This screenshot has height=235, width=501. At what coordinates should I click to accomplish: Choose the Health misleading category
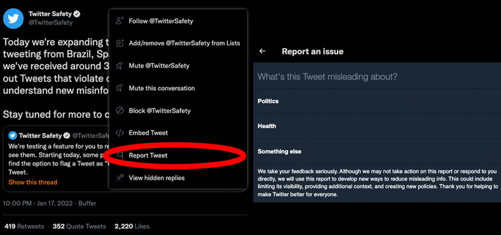[x=377, y=127]
